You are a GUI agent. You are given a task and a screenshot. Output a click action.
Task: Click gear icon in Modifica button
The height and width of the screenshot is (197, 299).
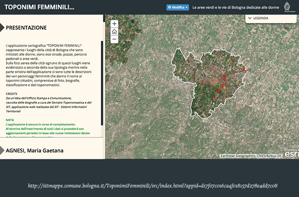(x=169, y=8)
